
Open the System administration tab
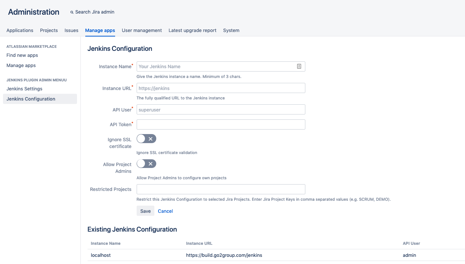pyautogui.click(x=231, y=31)
